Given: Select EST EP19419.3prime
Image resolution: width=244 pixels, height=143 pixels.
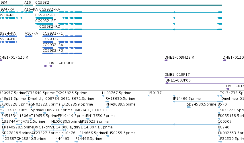Looking at the screenshot, I should [x=59, y=119].
